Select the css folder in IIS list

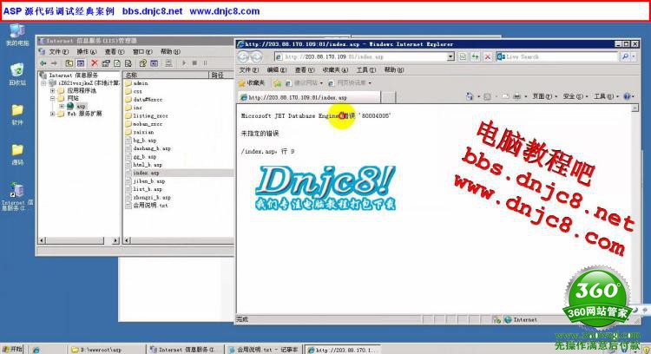[134, 91]
